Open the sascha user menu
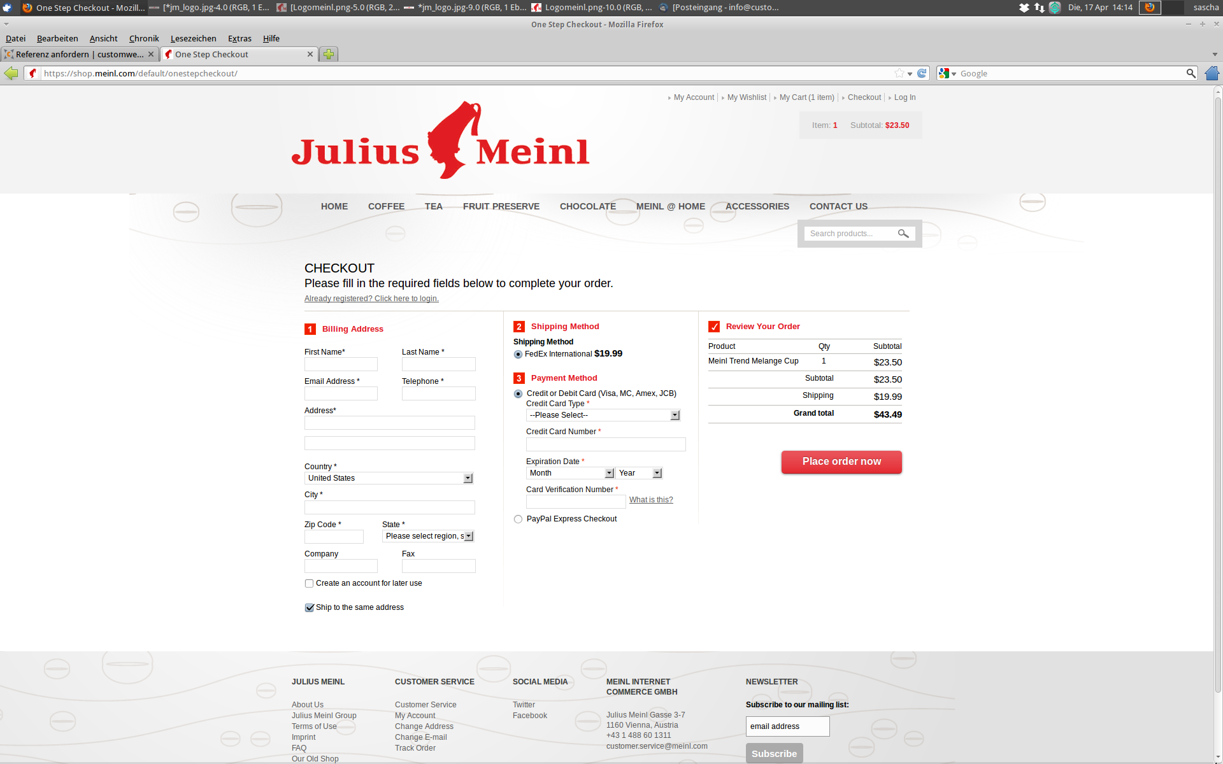The image size is (1223, 764). tap(1206, 8)
